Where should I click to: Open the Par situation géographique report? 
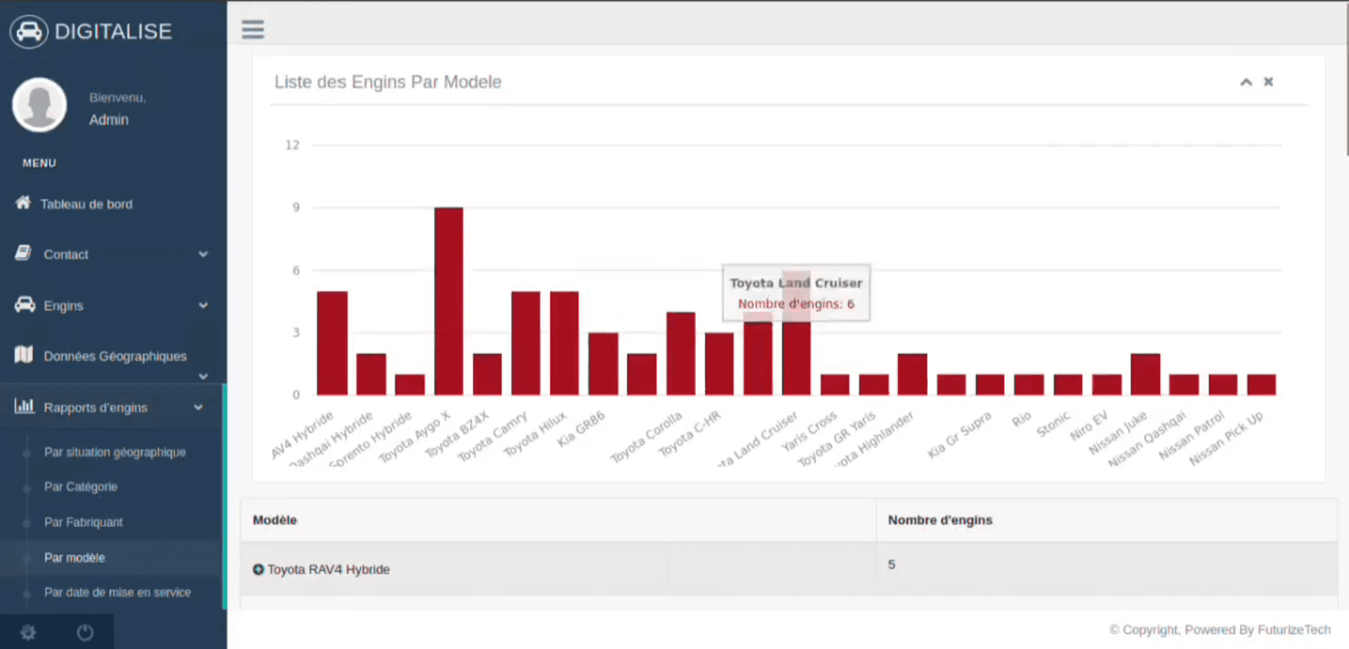(x=115, y=452)
